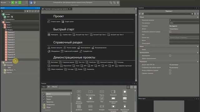This screenshot has height=112, width=200.
Task: Click the icon of the 'Умный дом' demo project
Action: coord(87,62)
